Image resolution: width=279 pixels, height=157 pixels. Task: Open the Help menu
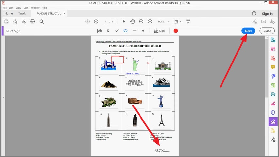click(44, 8)
